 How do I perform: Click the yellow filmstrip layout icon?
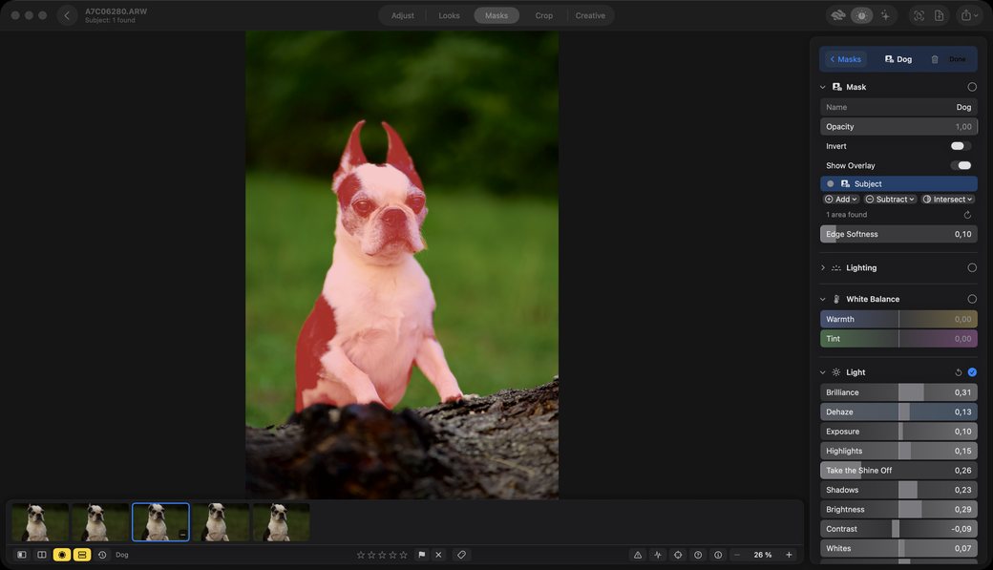(x=82, y=555)
